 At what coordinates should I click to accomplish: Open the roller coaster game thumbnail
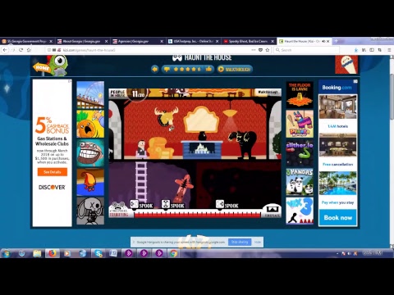point(90,95)
